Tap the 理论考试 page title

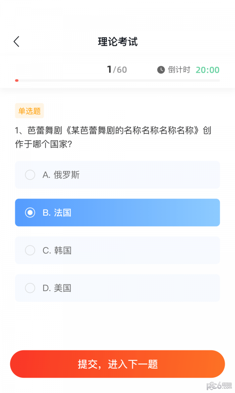click(x=117, y=41)
